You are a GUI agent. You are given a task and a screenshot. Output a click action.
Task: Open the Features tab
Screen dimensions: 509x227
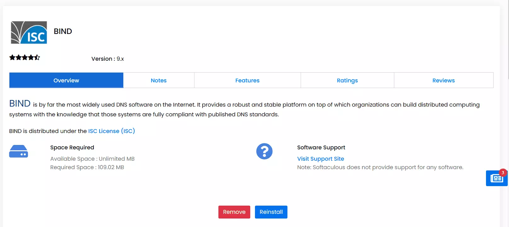tap(247, 80)
